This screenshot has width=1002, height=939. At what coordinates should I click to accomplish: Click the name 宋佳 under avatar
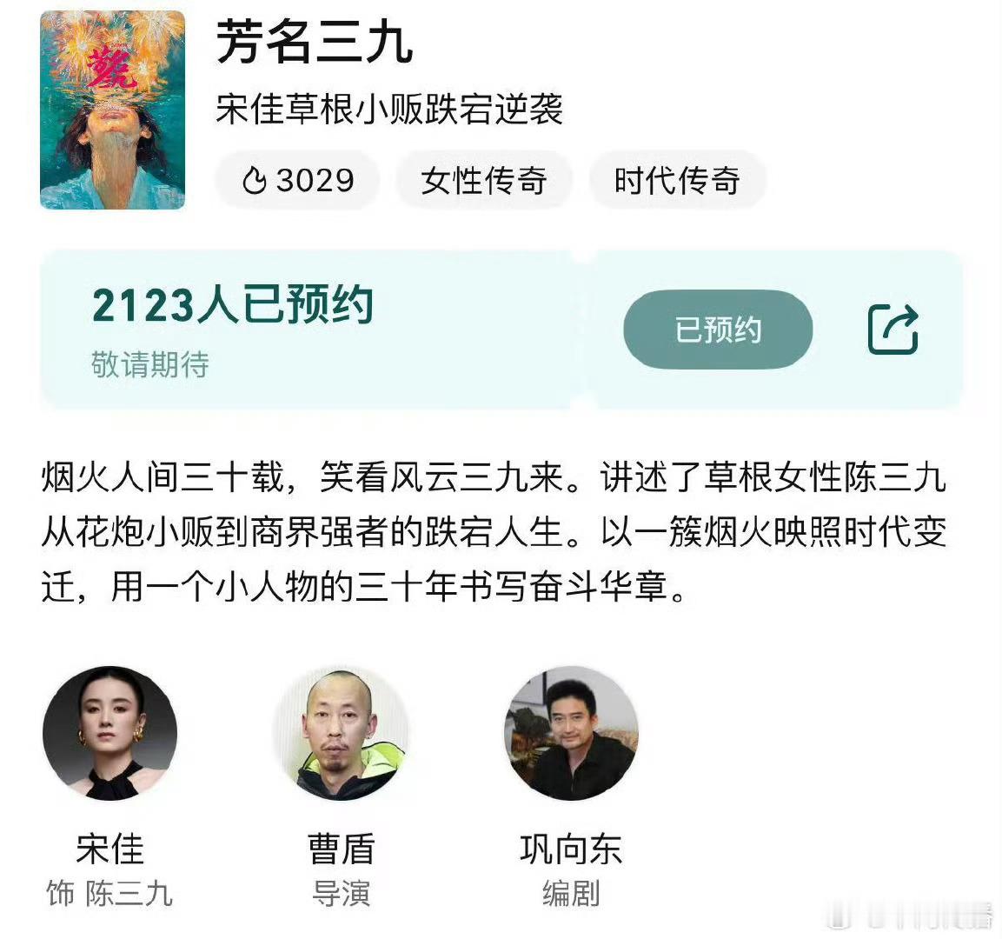pyautogui.click(x=109, y=849)
